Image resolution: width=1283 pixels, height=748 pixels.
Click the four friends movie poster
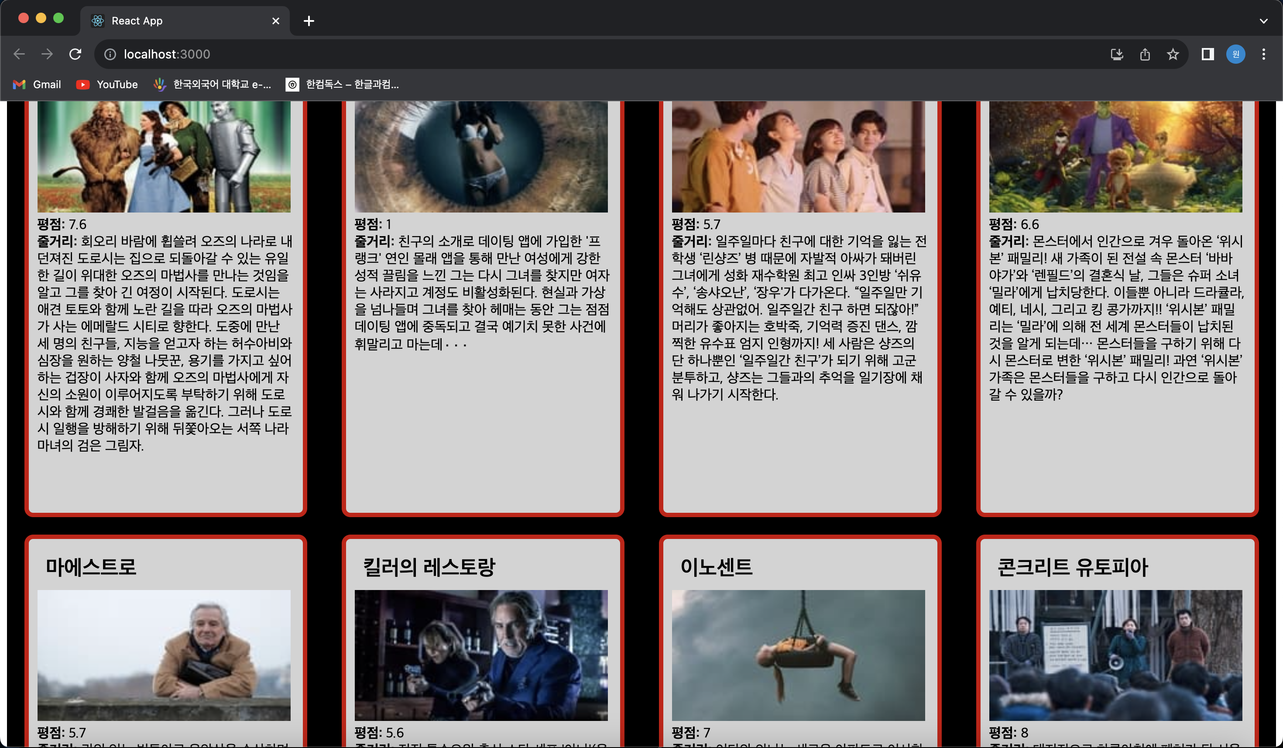click(x=798, y=156)
